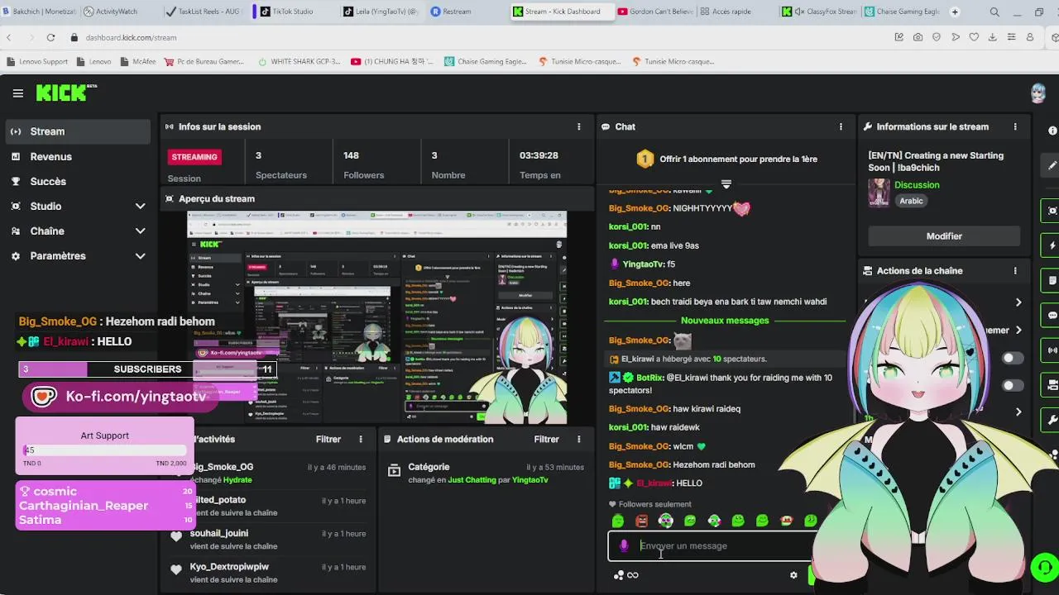
Task: Collapse the chat pinned gift banner arrow
Action: point(726,183)
